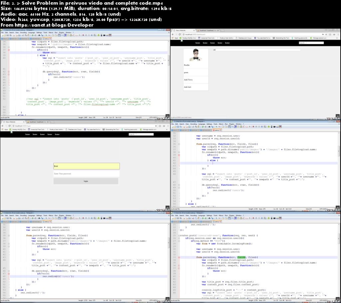This screenshot has width=341, height=303.
Task: Collapse fold marker at line 41 db.query, highlighted throw frame
Action: (9, 72)
